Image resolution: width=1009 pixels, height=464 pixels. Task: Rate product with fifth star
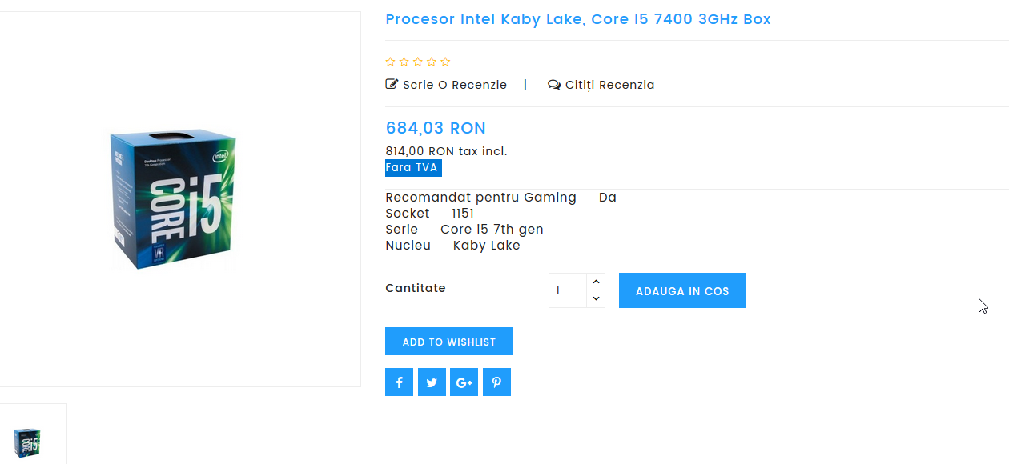point(445,62)
